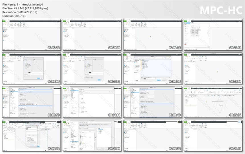The image size is (245, 154).
Task: View the frame stamped 00:05:06
Action: 213,102
